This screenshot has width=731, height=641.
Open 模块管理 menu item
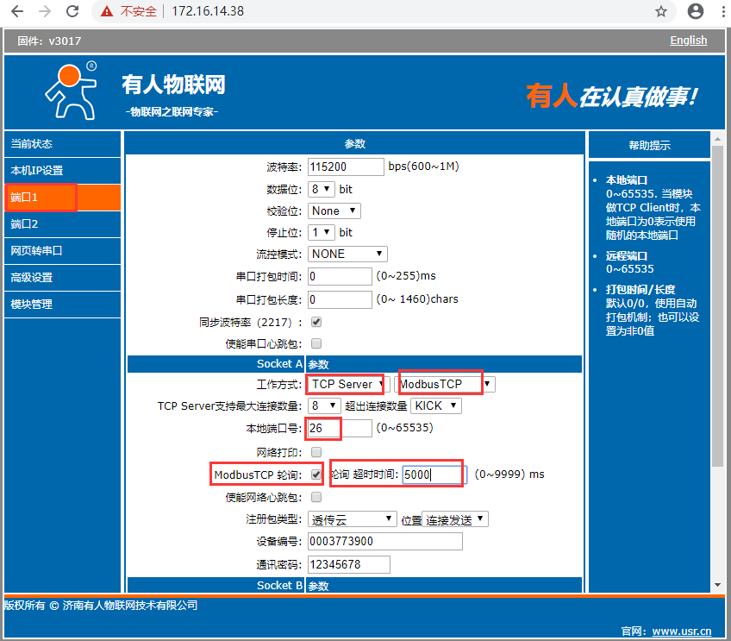click(x=62, y=305)
